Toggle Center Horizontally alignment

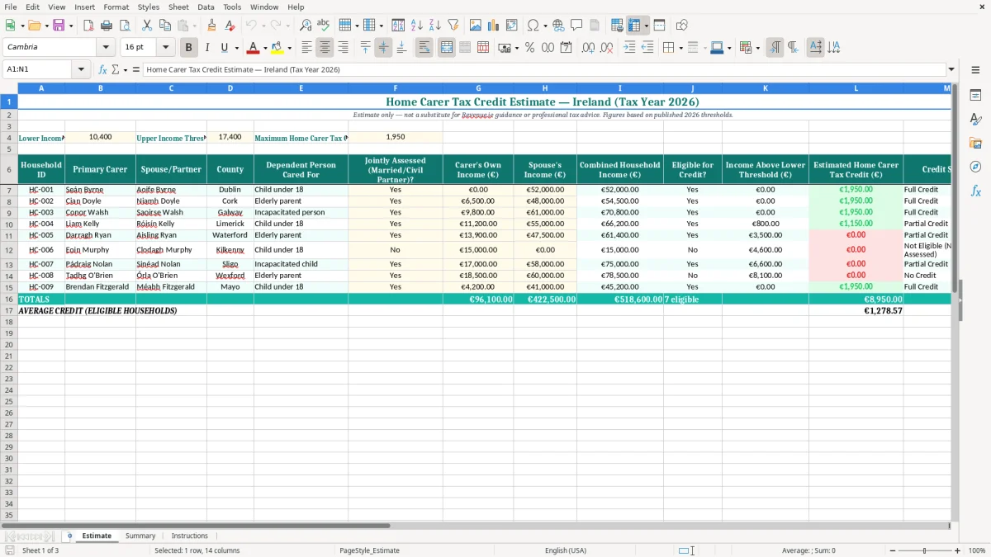click(x=325, y=48)
